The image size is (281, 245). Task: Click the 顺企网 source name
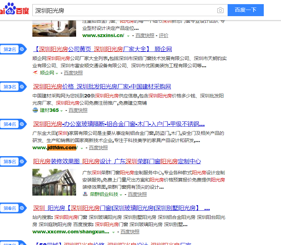pos(47,73)
